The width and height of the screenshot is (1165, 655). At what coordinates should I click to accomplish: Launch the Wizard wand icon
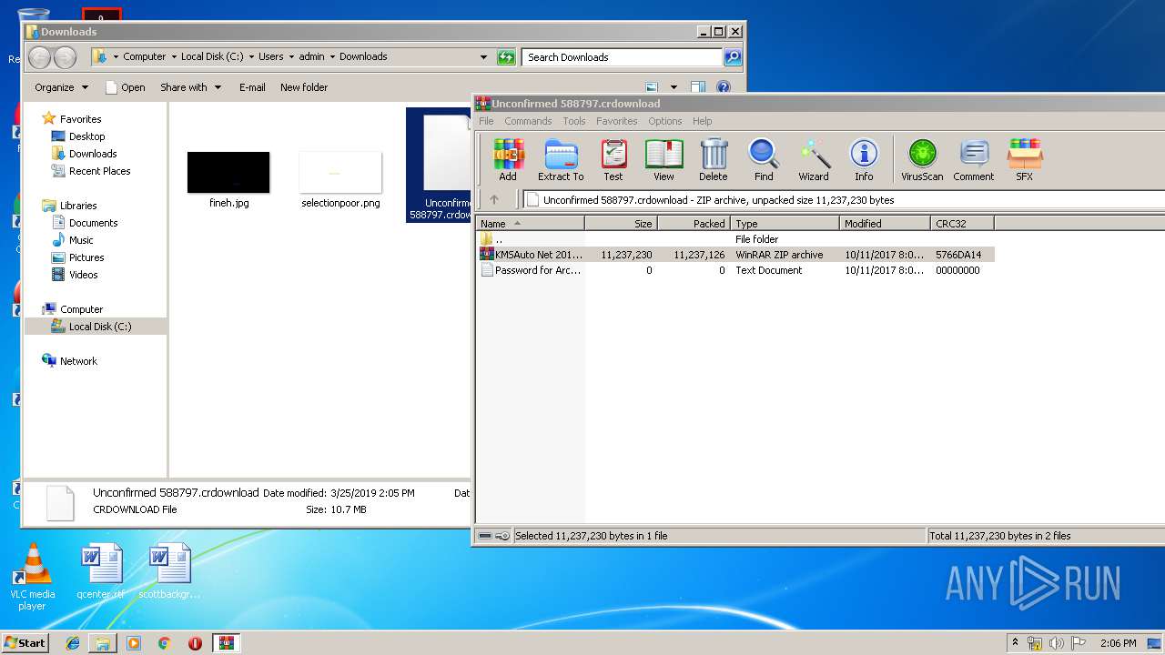coord(814,160)
